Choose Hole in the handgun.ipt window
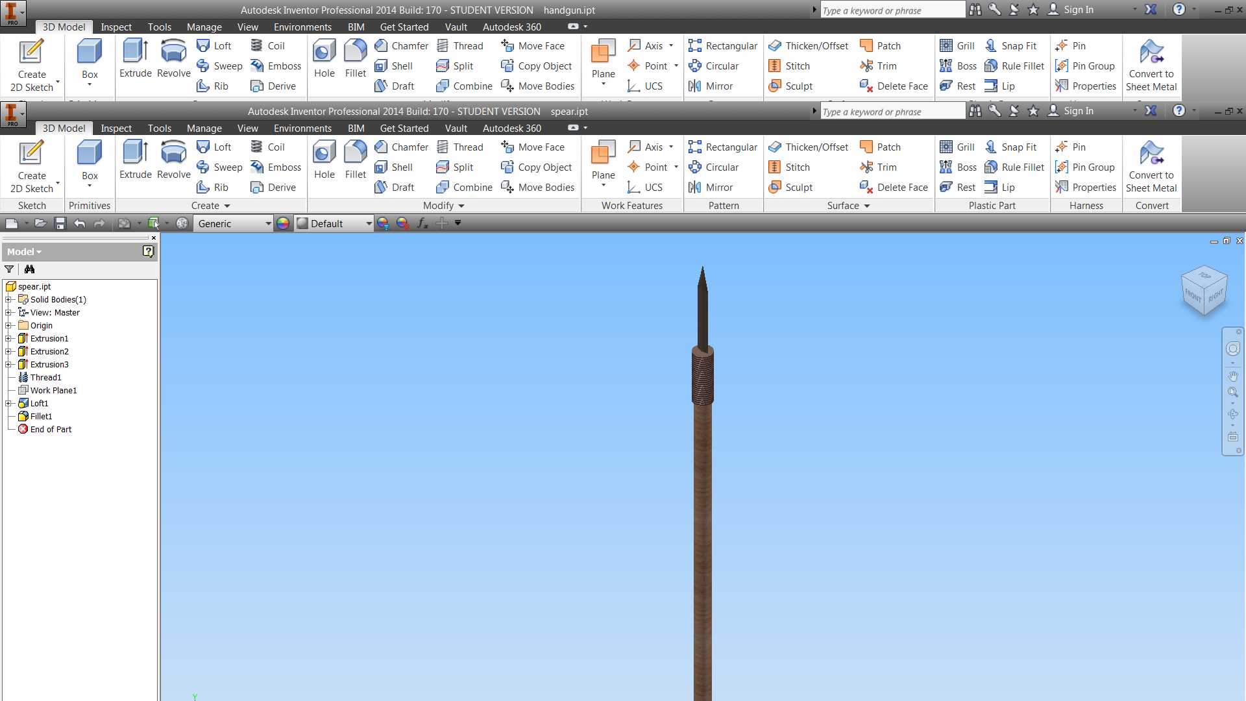 (x=324, y=58)
